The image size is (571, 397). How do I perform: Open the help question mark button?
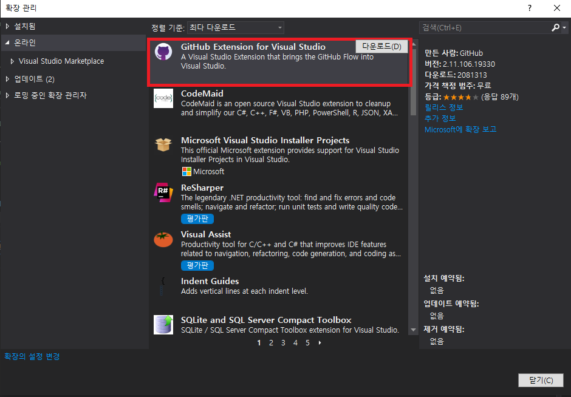(x=530, y=8)
